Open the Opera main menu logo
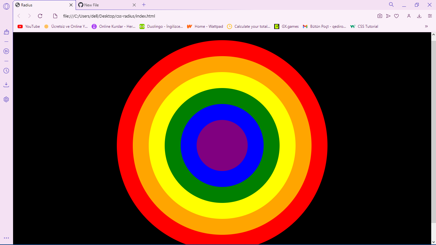The image size is (436, 245). [6, 6]
